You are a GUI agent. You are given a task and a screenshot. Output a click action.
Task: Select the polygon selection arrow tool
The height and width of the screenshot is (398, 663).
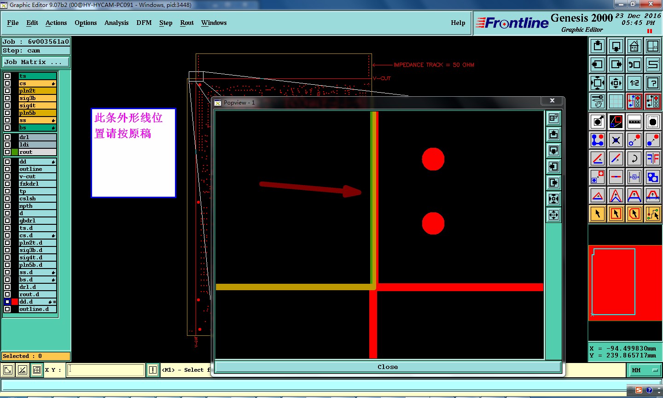click(x=634, y=214)
